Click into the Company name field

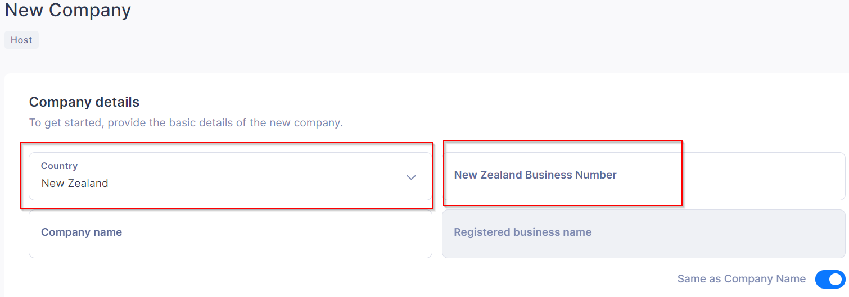click(231, 234)
